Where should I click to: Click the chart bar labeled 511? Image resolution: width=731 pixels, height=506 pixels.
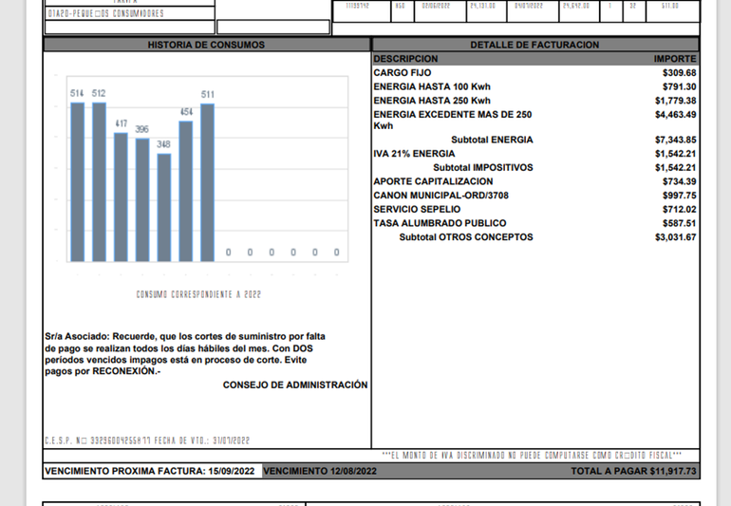pos(207,181)
